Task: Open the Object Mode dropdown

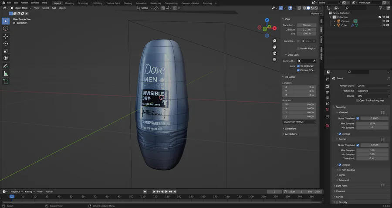Action: [x=21, y=8]
